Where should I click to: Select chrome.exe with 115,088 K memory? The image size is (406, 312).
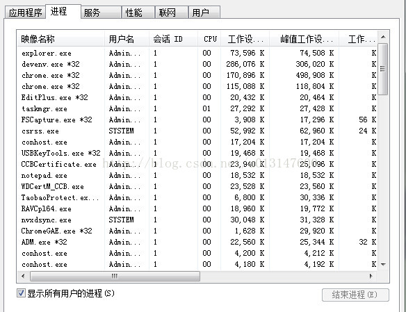197,86
